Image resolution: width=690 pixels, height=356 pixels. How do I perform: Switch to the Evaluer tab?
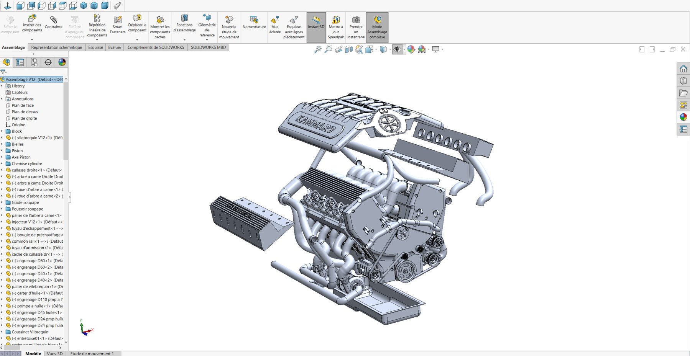point(114,47)
